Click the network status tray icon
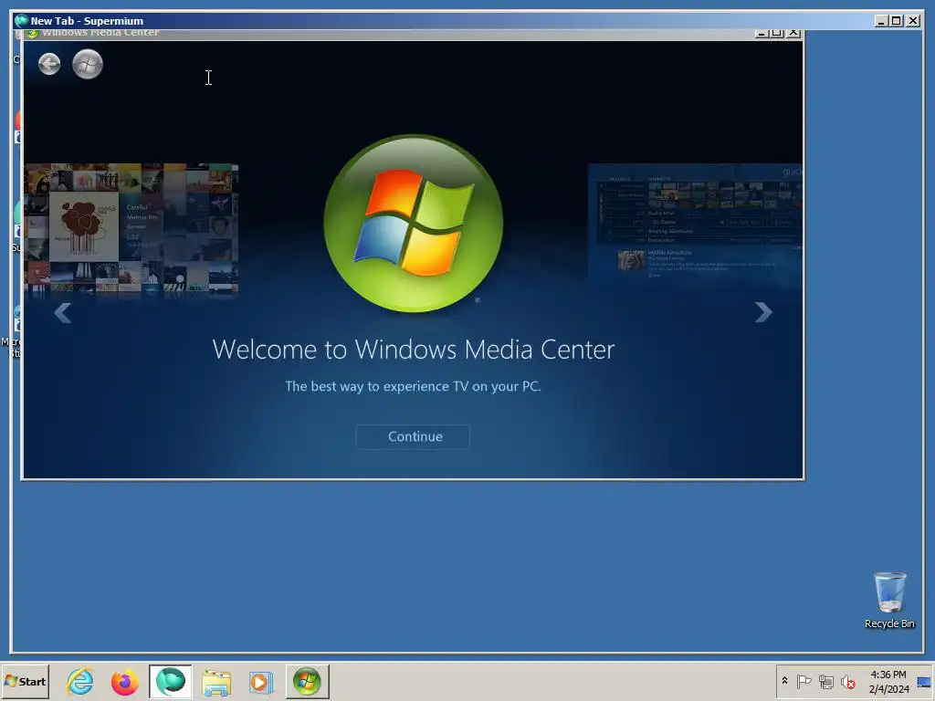The image size is (935, 701). pyautogui.click(x=825, y=681)
